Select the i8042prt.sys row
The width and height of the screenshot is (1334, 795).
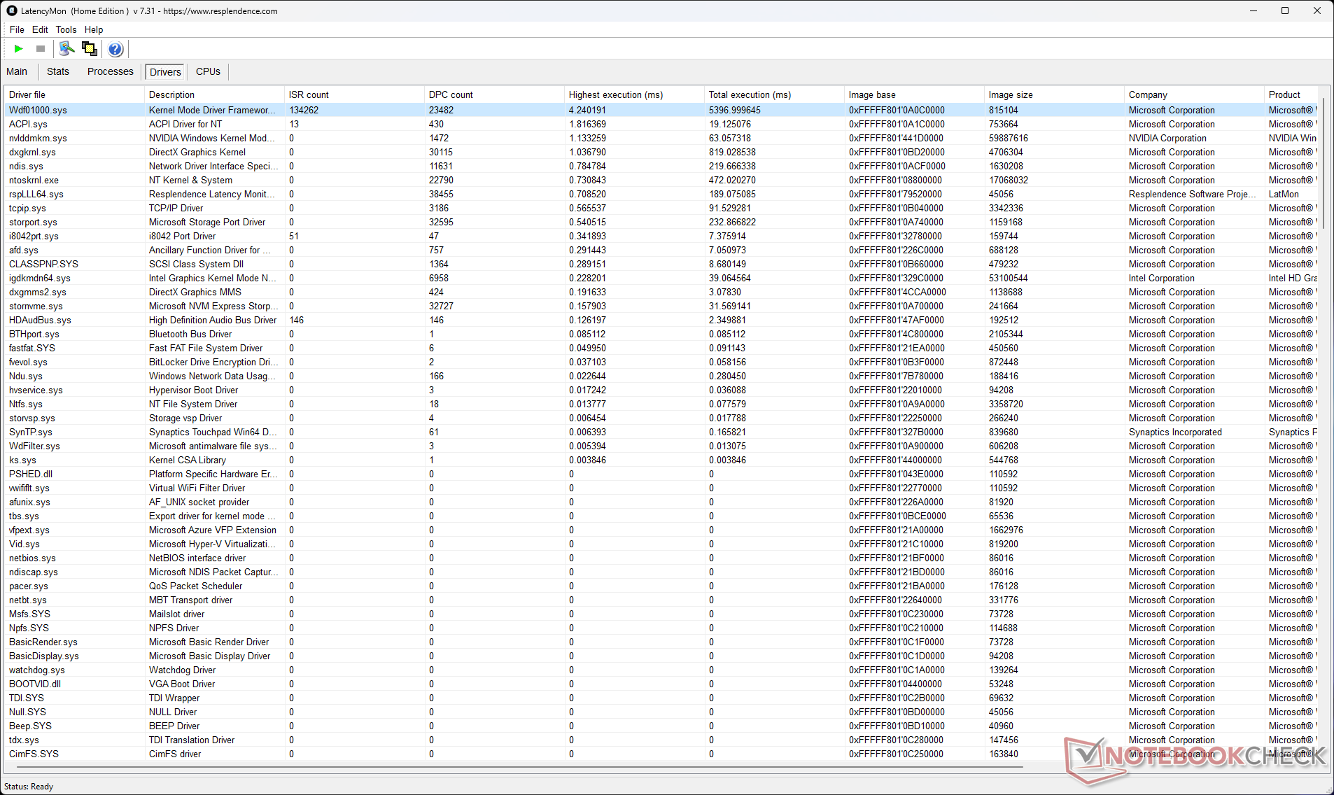(x=661, y=236)
